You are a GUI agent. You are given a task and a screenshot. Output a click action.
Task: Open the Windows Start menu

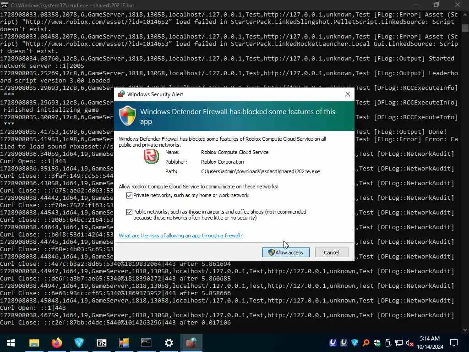(x=11, y=343)
